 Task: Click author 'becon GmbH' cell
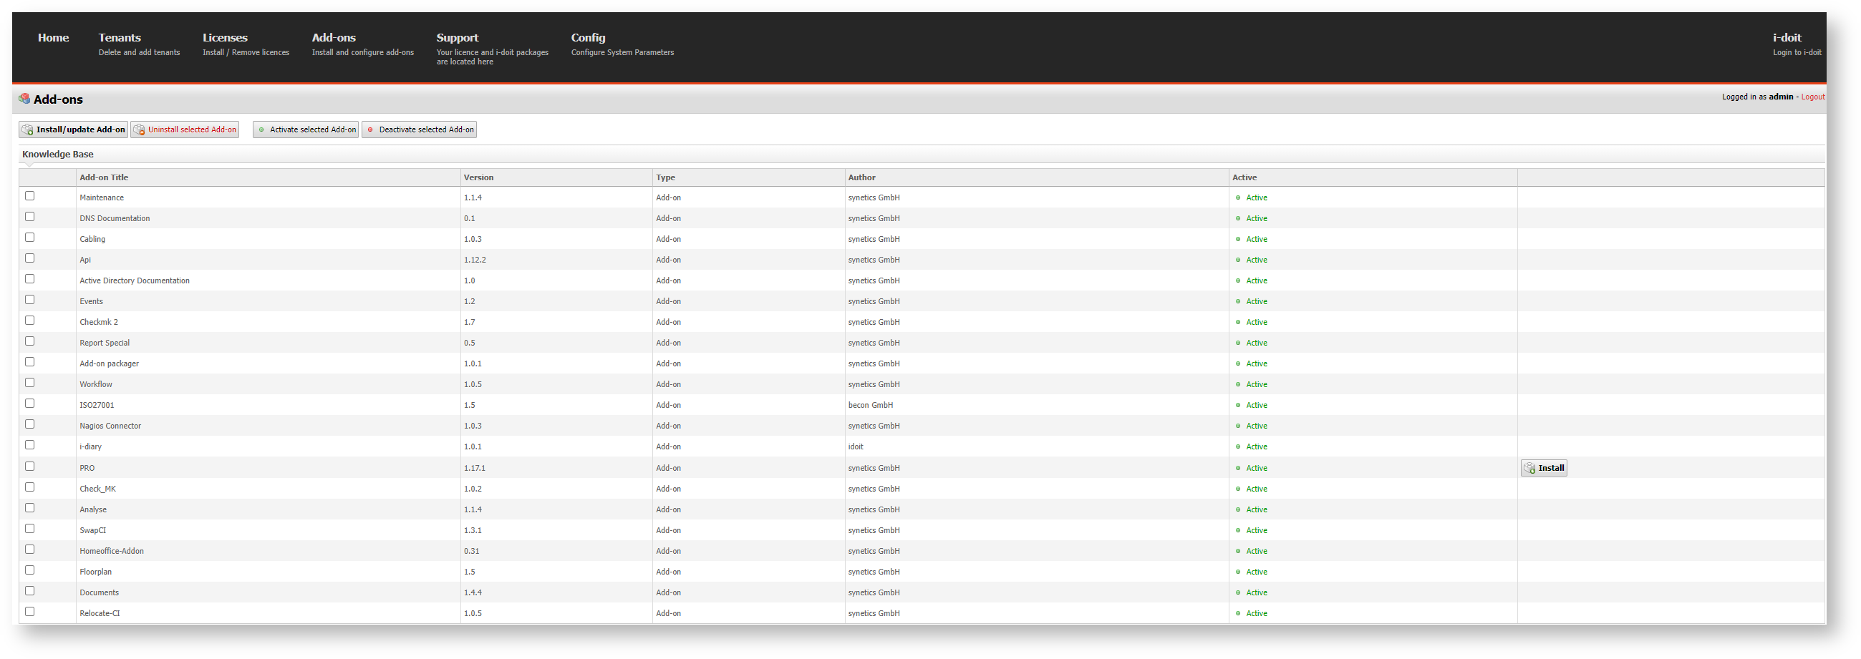pos(871,406)
